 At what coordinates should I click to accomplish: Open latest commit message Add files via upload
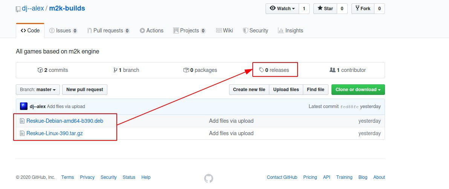coord(66,107)
